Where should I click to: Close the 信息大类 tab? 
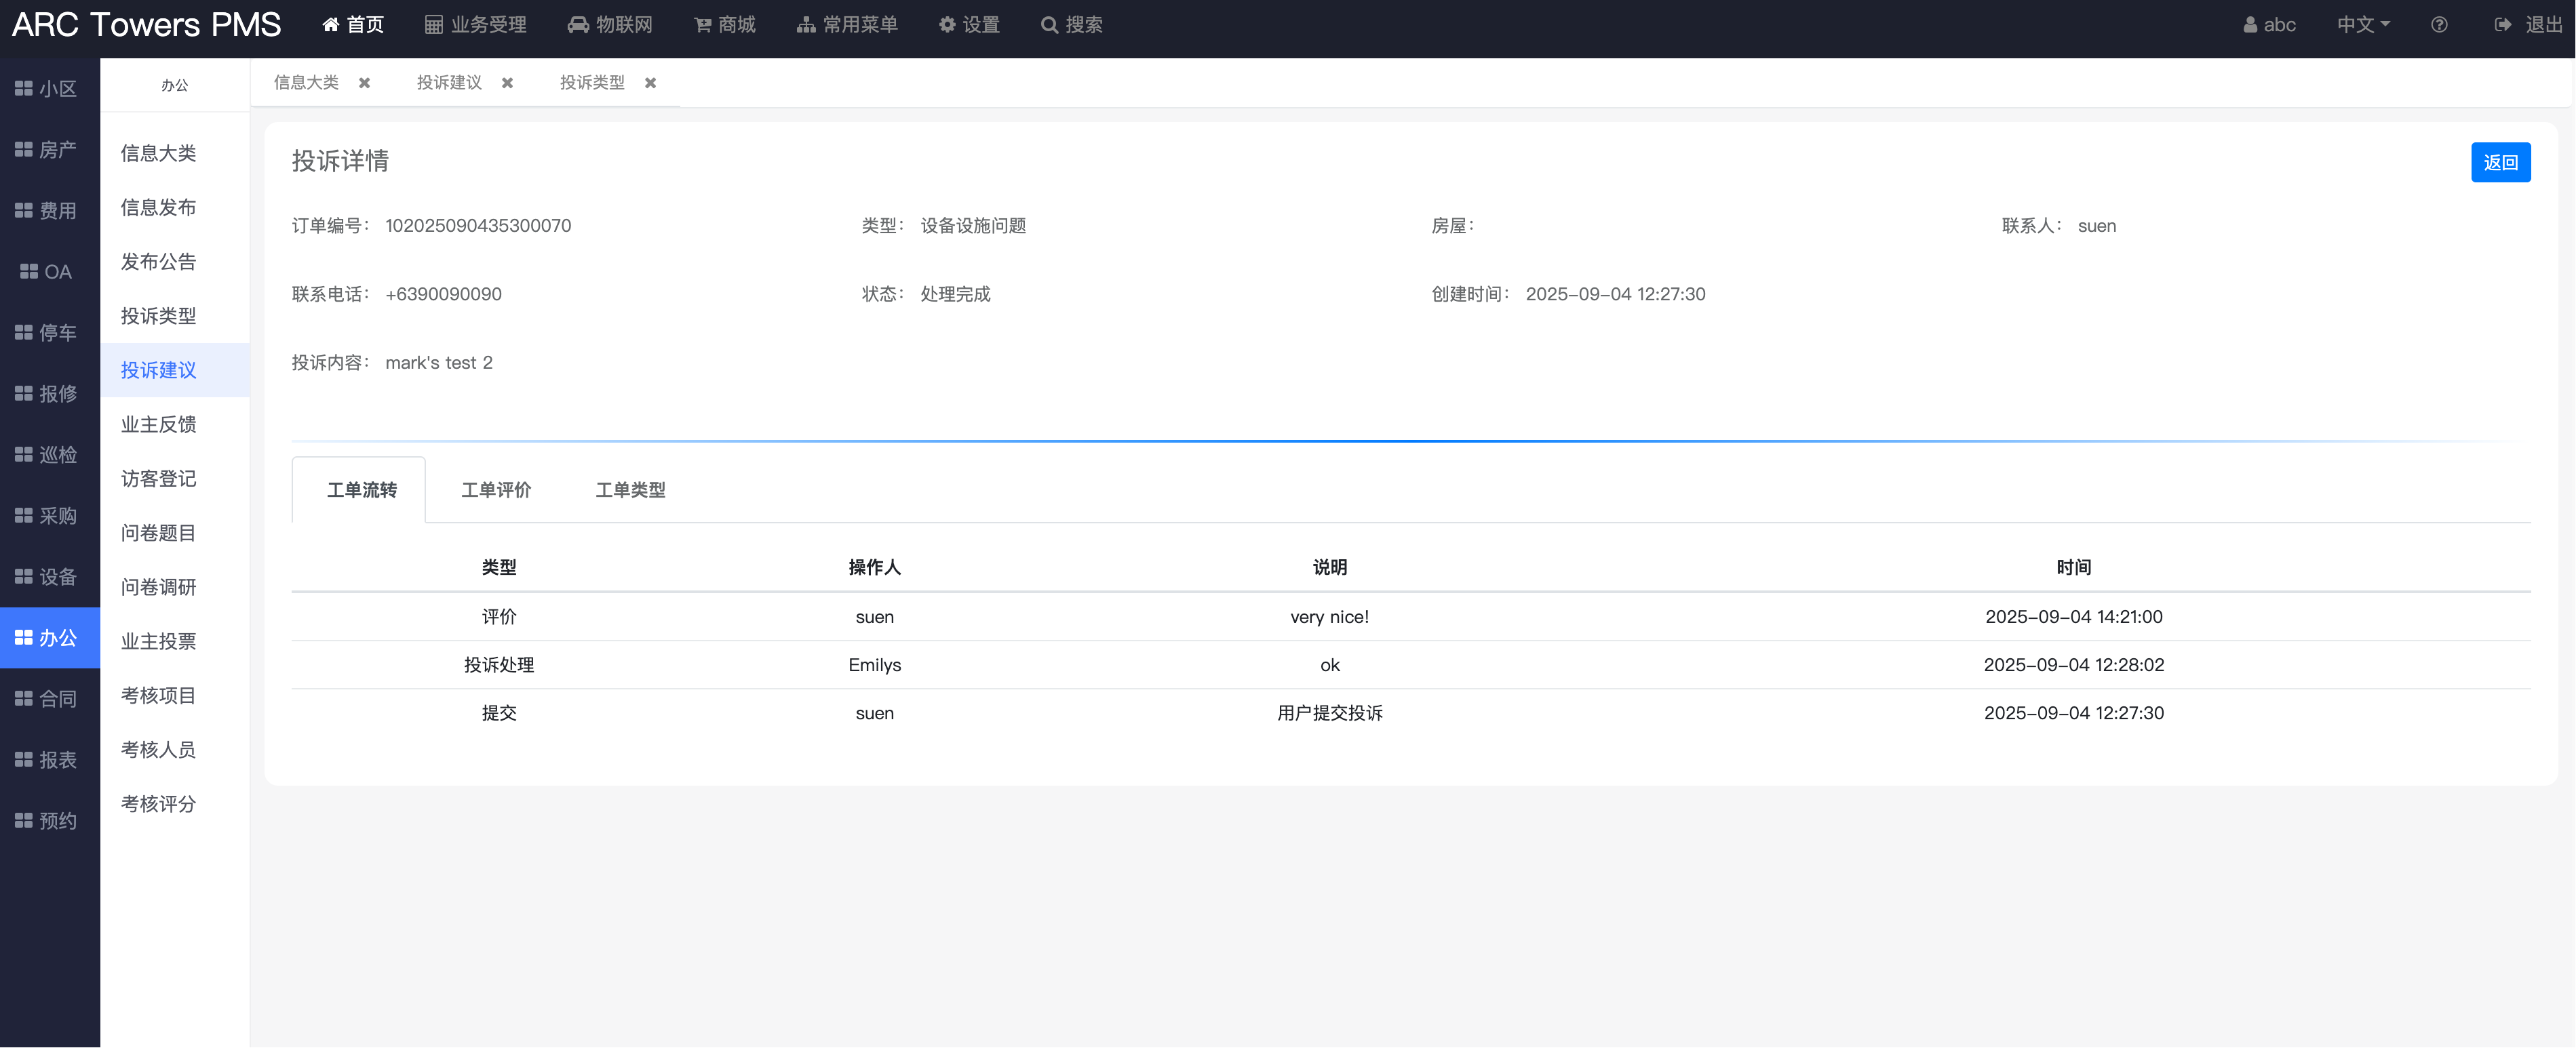(x=365, y=83)
